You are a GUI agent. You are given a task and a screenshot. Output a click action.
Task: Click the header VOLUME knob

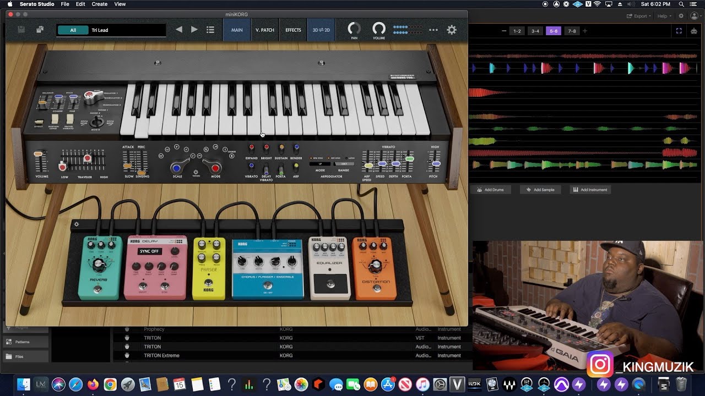click(x=379, y=28)
